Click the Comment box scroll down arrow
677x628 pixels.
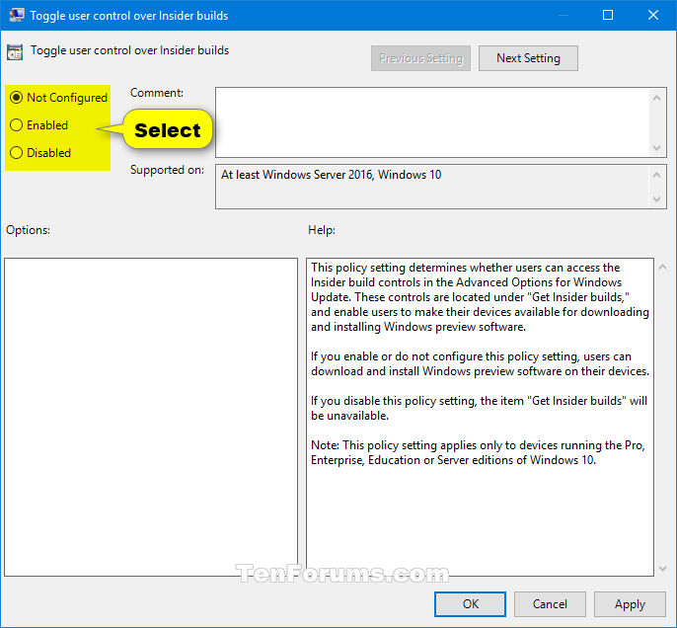pyautogui.click(x=656, y=148)
